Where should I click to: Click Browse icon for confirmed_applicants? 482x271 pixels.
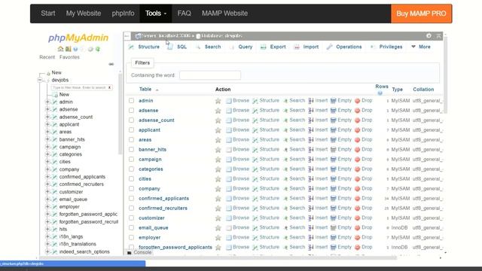click(229, 199)
